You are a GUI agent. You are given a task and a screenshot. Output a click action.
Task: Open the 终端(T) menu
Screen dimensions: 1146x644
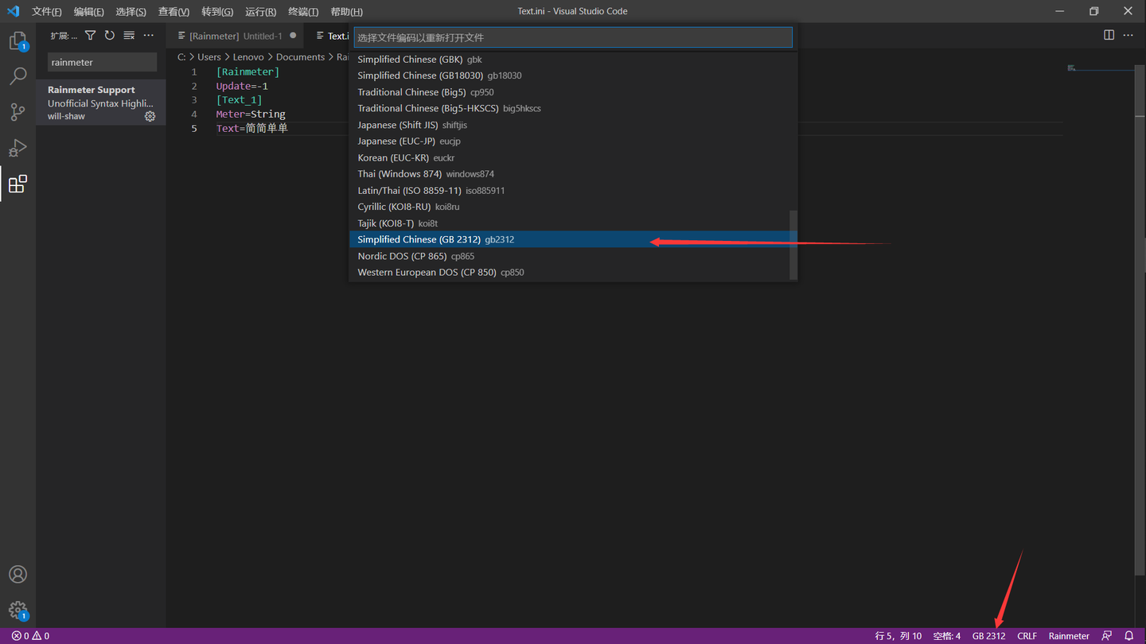303,12
